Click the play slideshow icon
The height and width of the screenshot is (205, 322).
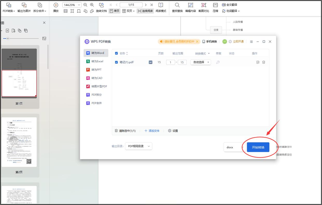(x=56, y=5)
